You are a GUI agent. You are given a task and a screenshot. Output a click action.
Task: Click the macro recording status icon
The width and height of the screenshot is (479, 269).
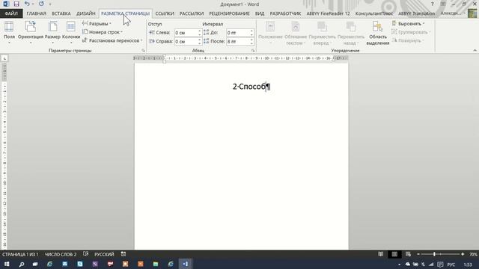point(123,254)
